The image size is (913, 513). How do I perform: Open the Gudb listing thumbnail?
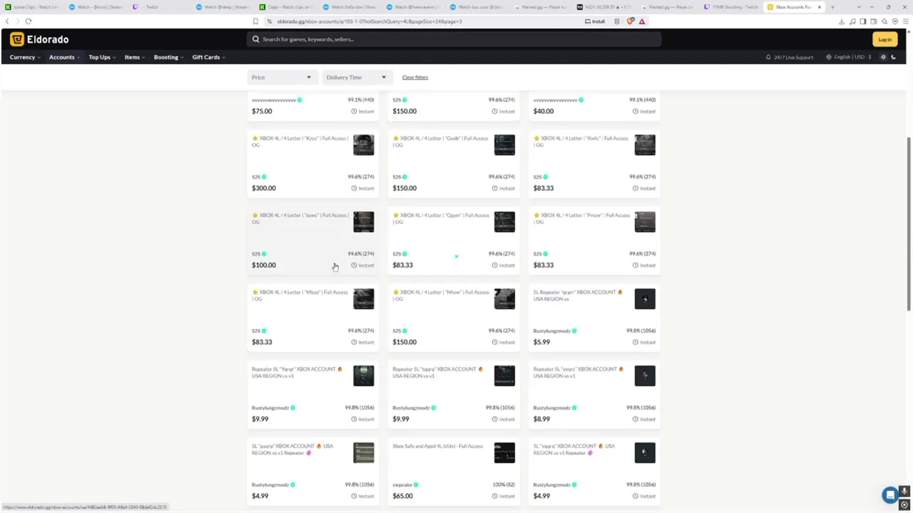click(504, 145)
